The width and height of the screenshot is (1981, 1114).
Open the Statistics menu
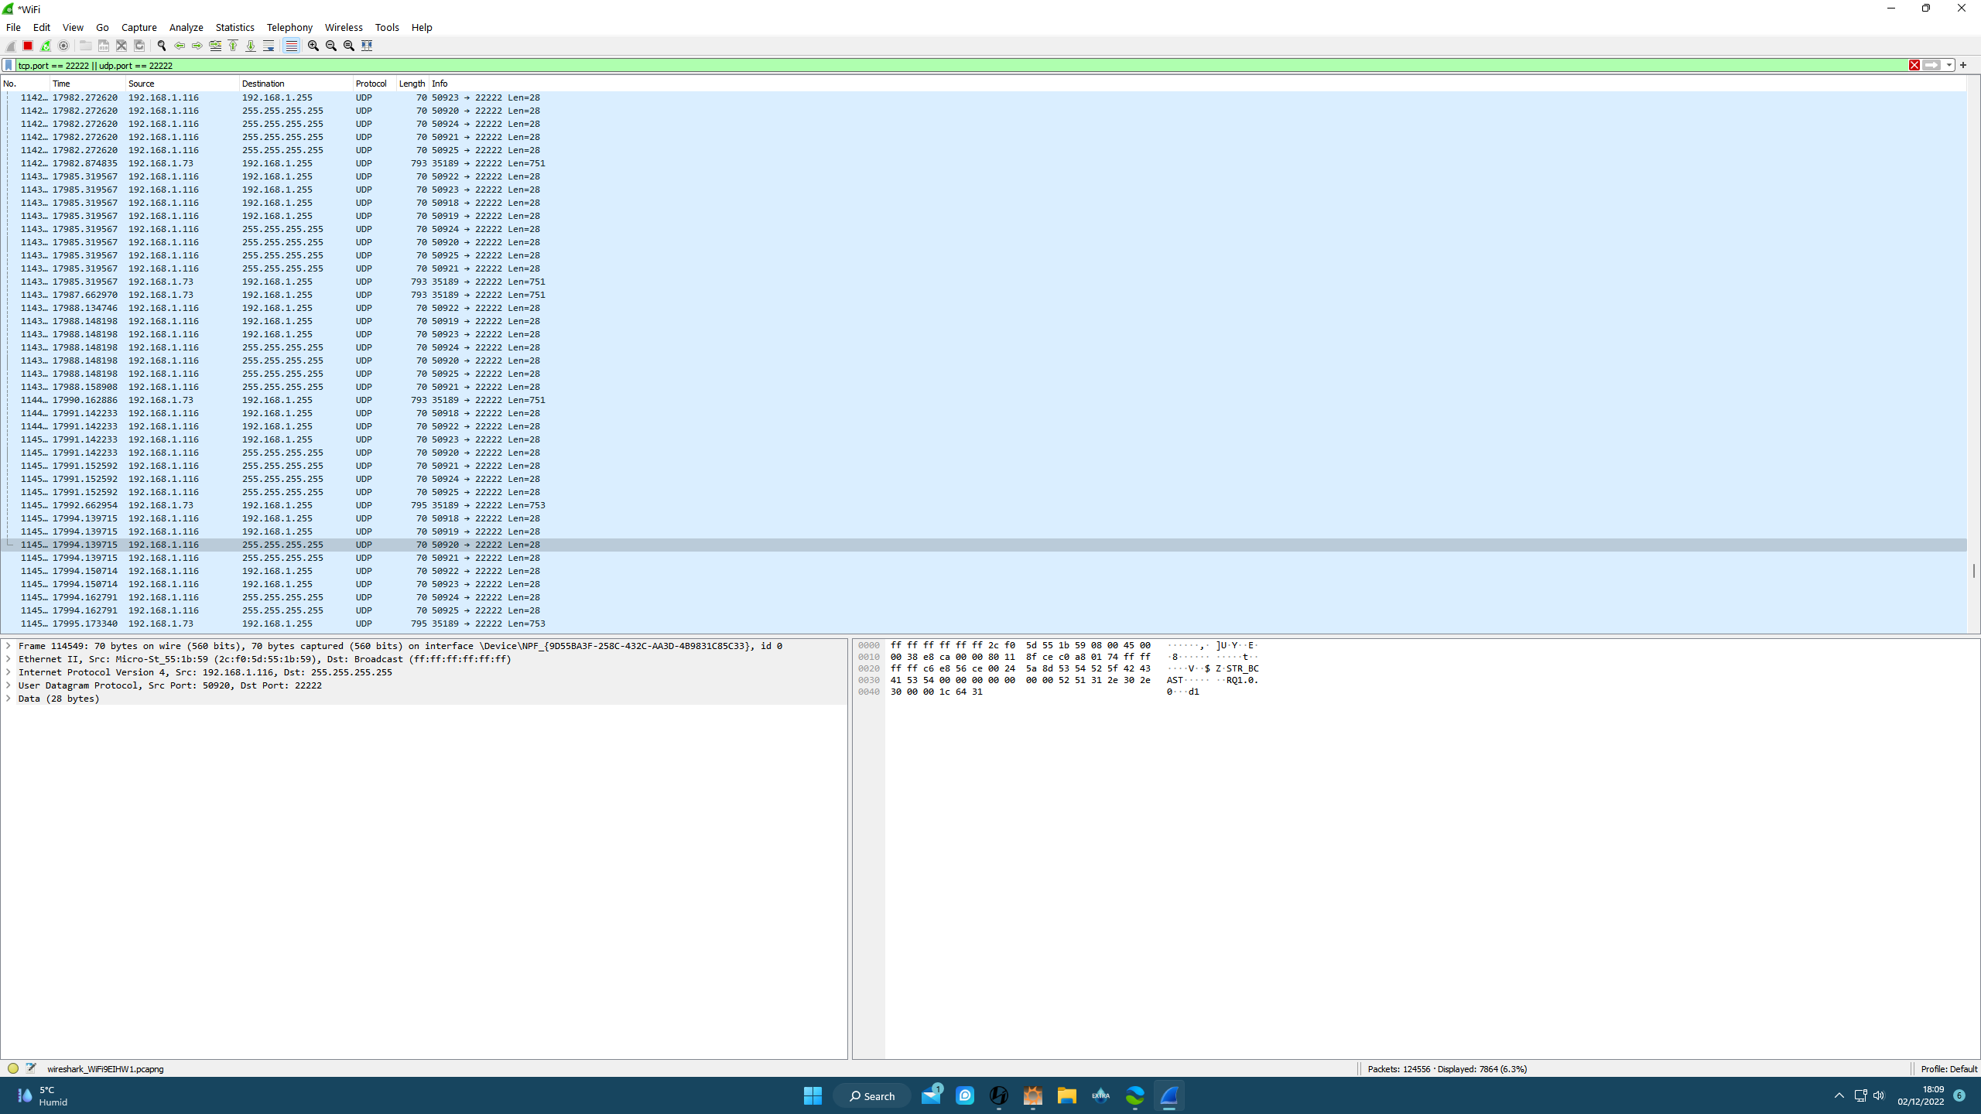[234, 27]
